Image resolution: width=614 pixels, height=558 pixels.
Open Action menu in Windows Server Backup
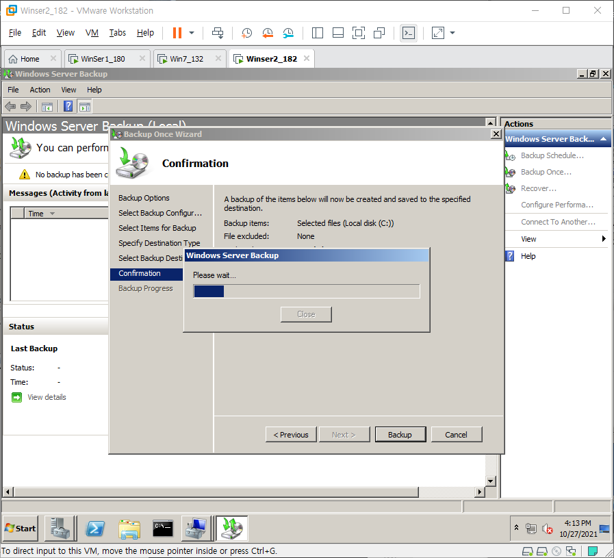point(40,90)
